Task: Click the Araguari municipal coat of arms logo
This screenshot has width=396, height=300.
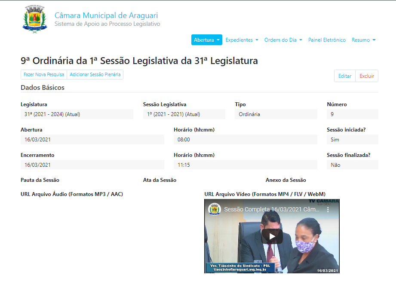Action: (34, 20)
